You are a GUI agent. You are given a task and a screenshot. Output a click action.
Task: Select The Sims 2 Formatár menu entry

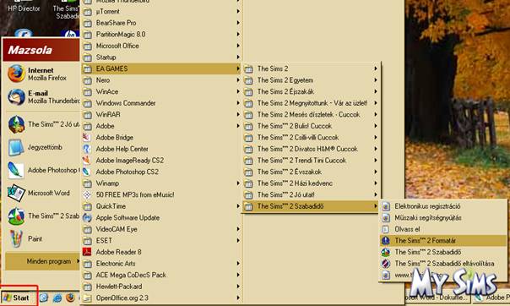[x=442, y=241]
